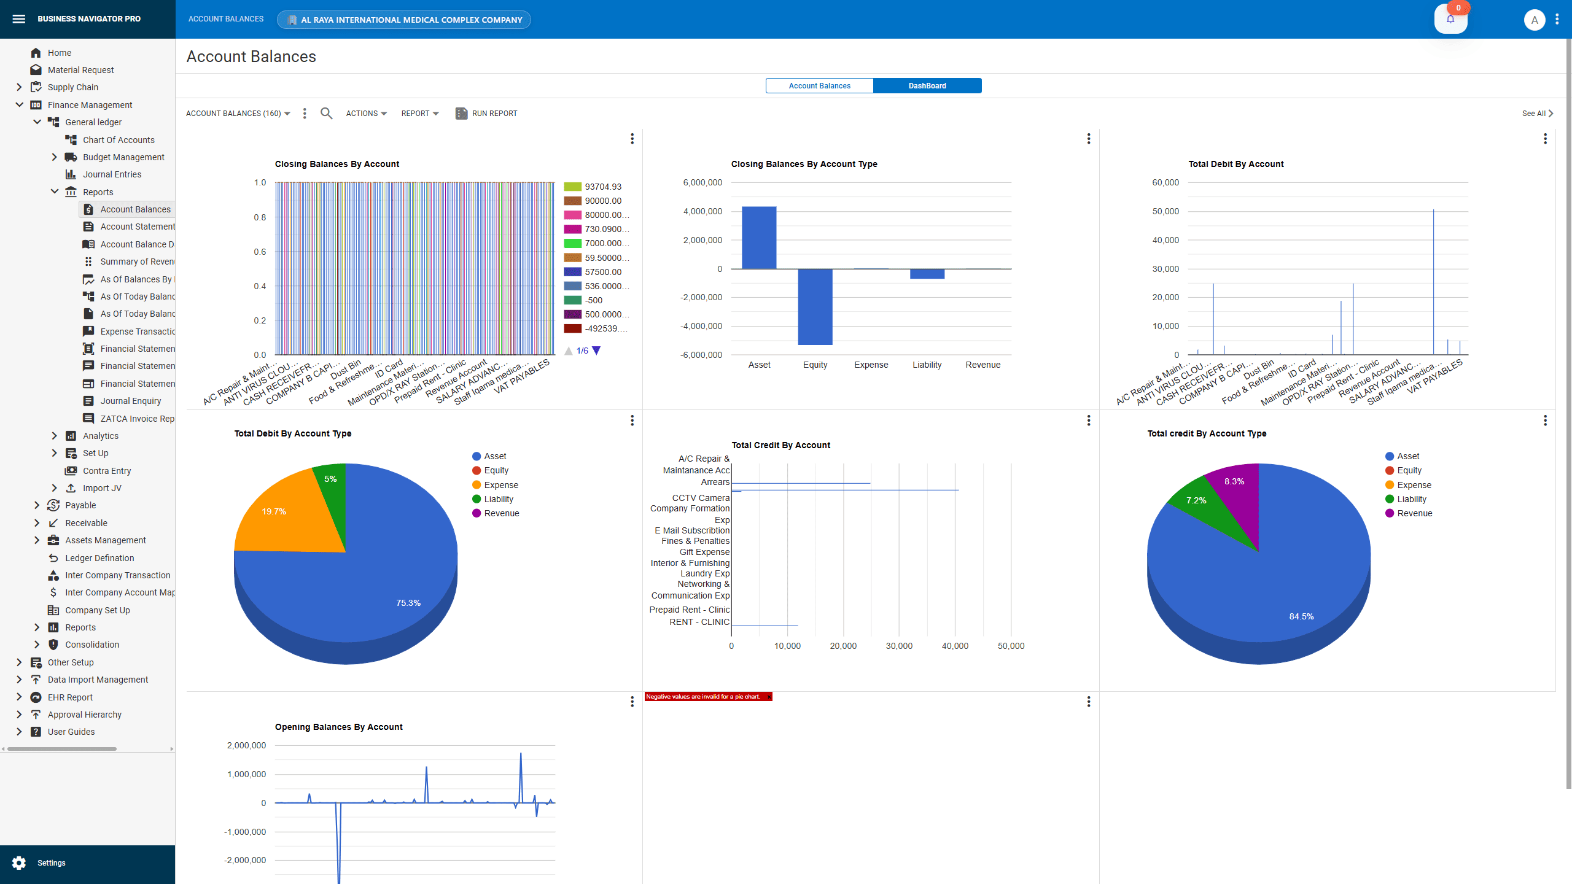This screenshot has height=884, width=1572.
Task: Select the Chart Of Accounts icon
Action: tap(71, 139)
